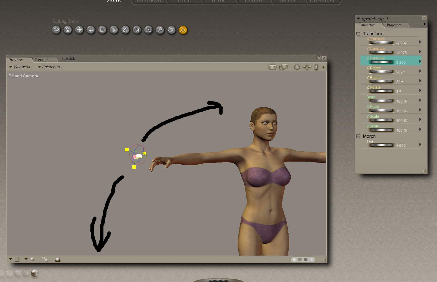437x282 pixels.
Task: Click the Render camera icon in Preview
Action: tap(272, 67)
